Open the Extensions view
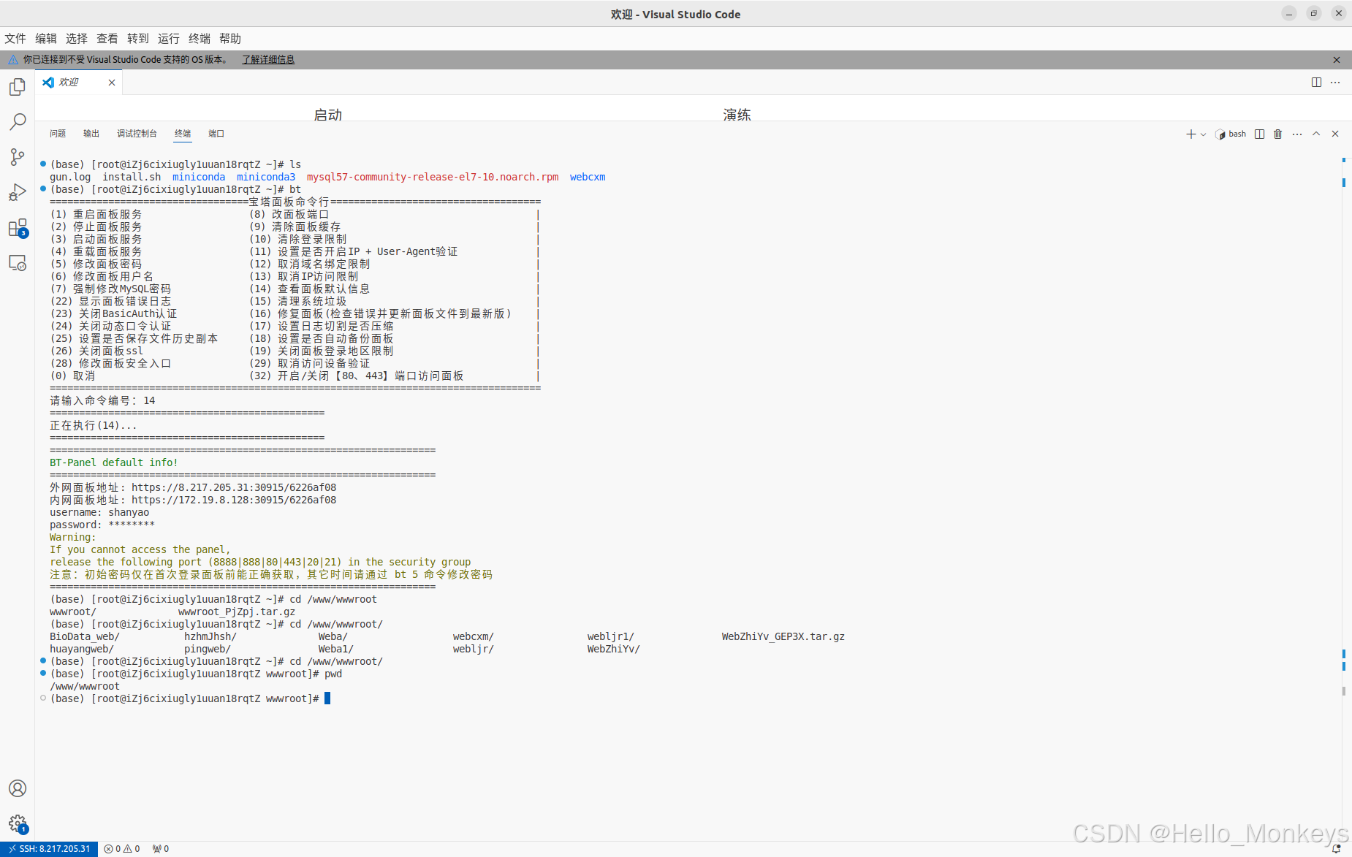Viewport: 1352px width, 857px height. tap(18, 227)
